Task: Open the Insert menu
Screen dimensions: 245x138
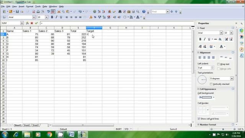Action: (21, 7)
